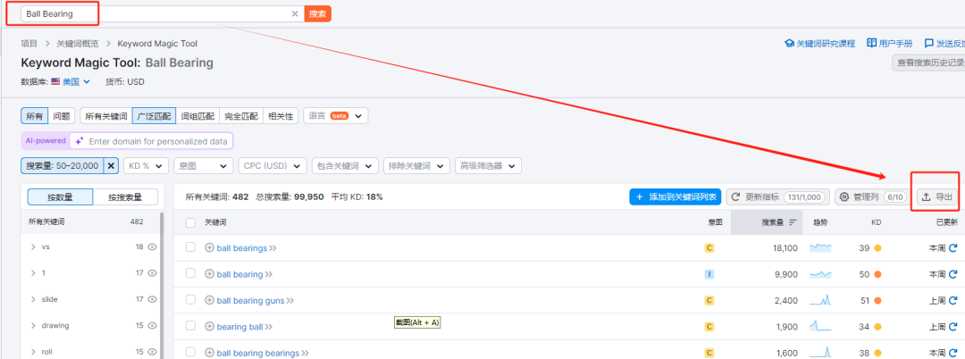Check the bearing ball row checkbox

click(x=191, y=326)
